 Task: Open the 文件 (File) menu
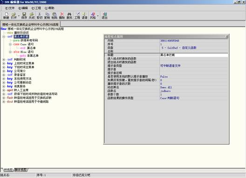[10, 8]
